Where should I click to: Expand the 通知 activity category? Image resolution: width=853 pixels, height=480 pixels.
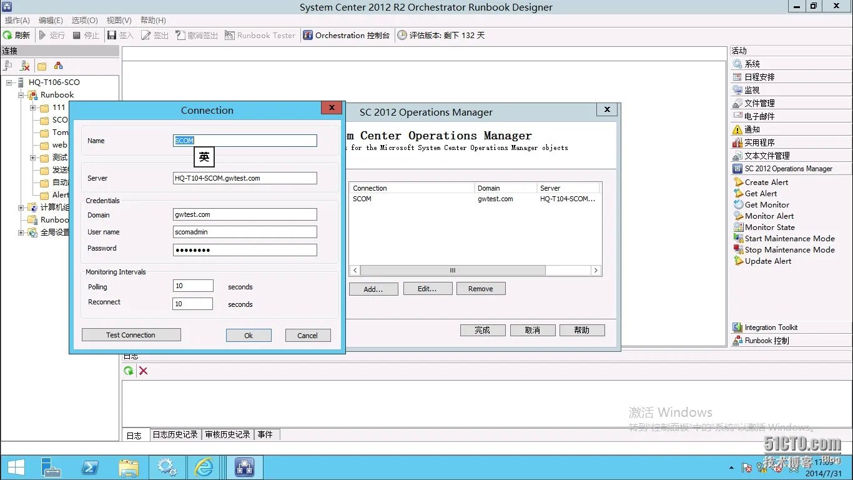[x=791, y=129]
